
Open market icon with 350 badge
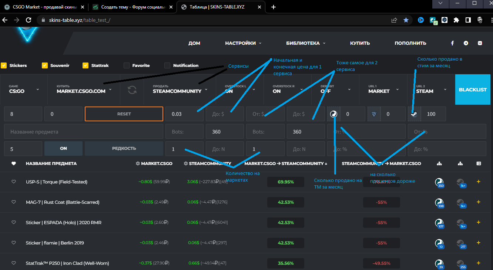pyautogui.click(x=439, y=182)
